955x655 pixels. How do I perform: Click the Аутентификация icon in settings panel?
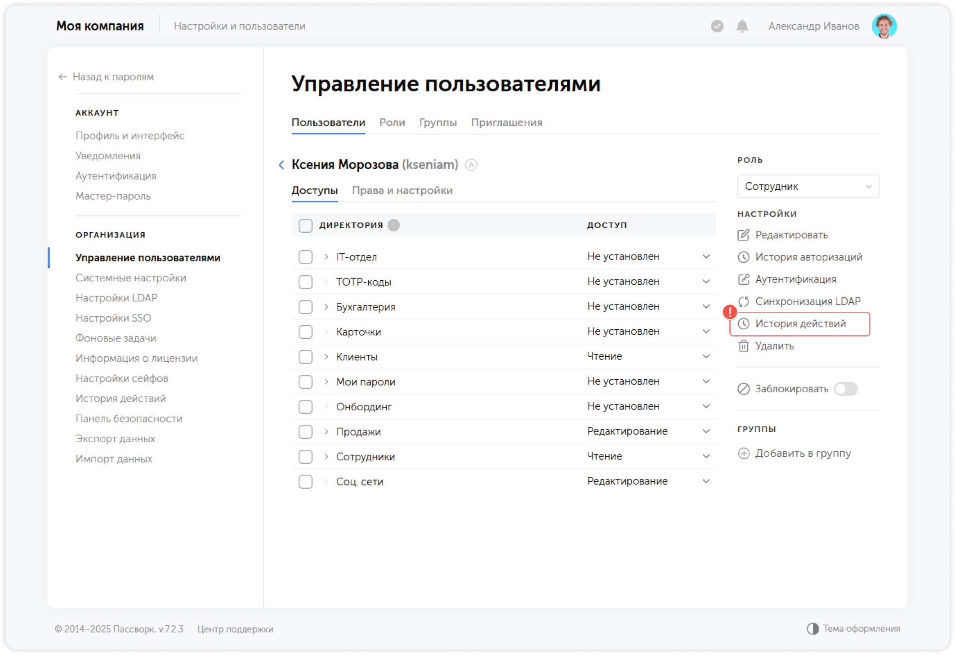(744, 279)
